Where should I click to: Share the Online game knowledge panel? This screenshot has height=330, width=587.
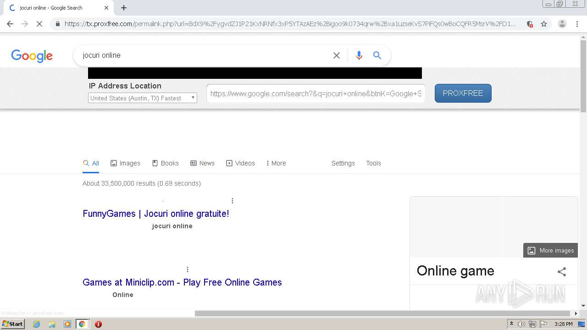(562, 271)
